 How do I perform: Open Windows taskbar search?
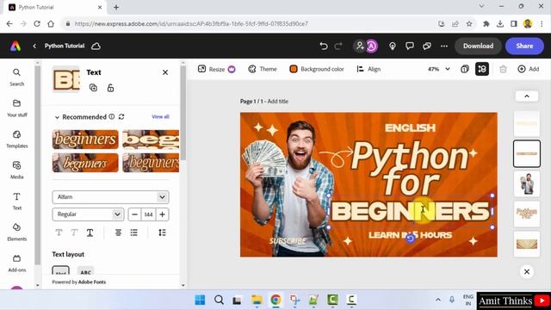coord(219,300)
